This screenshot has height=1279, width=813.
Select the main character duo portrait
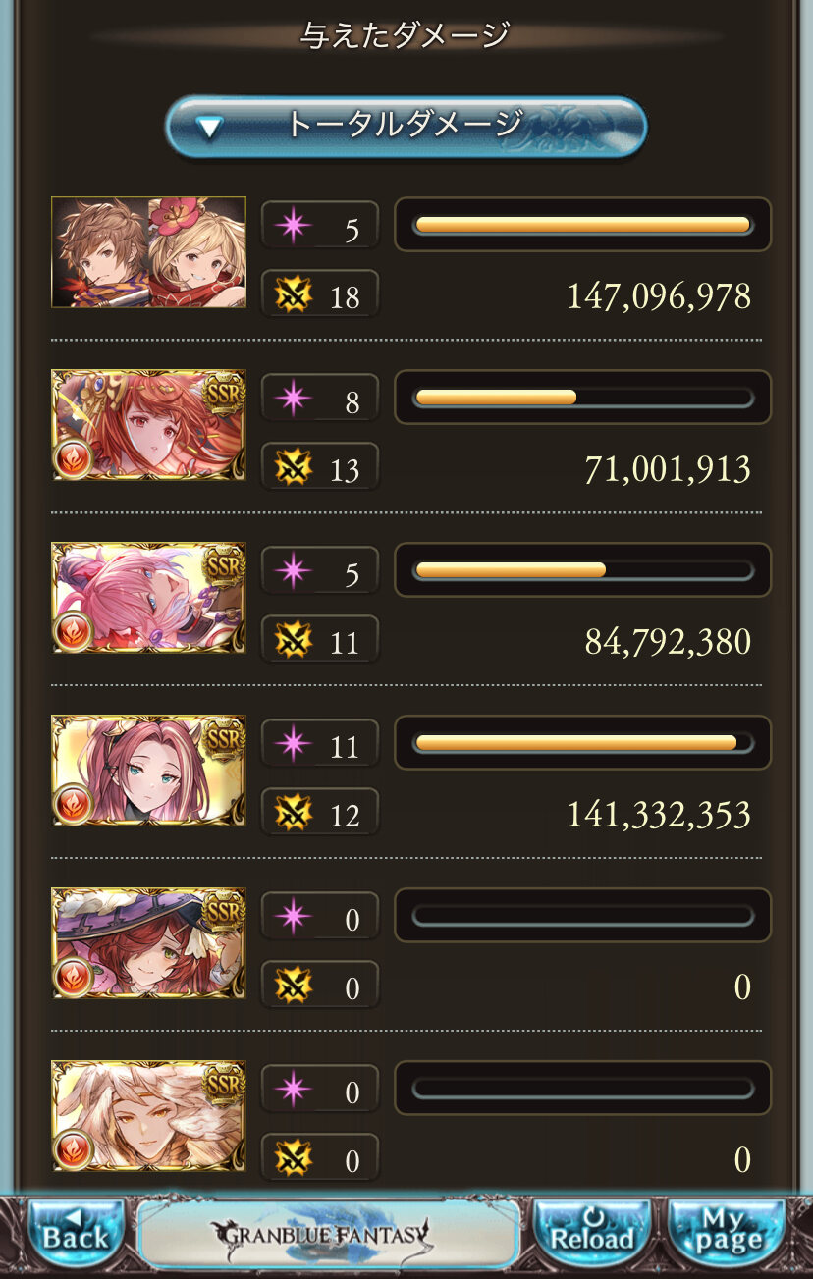coord(148,252)
